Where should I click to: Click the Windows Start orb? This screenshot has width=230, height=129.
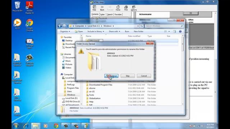click(16, 126)
